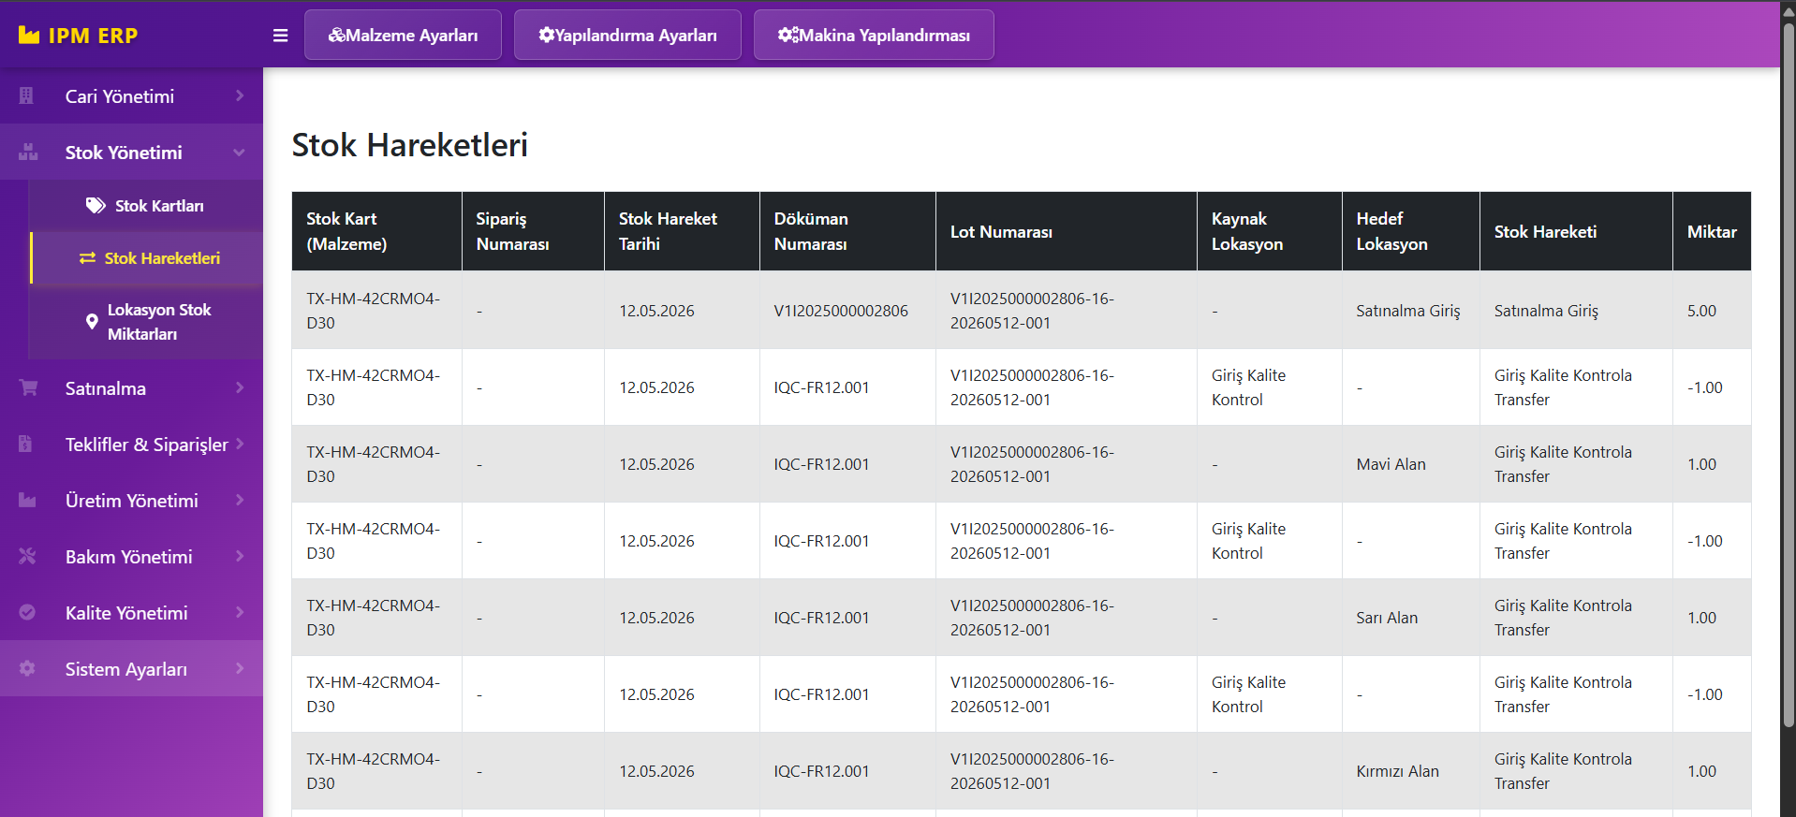This screenshot has height=817, width=1796.
Task: Click the Yapılandırma Ayarları button
Action: coord(627,35)
